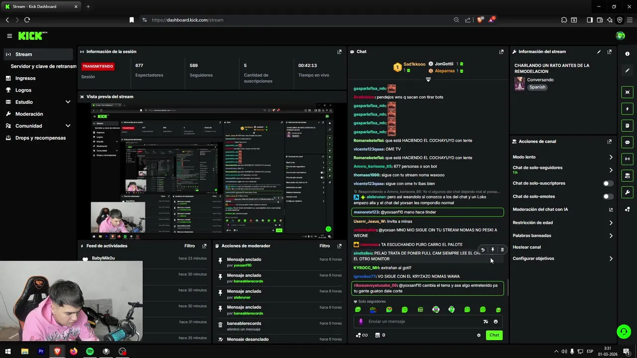Image resolution: width=637 pixels, height=358 pixels.
Task: Toggle session info broadcast icon in the right sidebar
Action: point(627,159)
